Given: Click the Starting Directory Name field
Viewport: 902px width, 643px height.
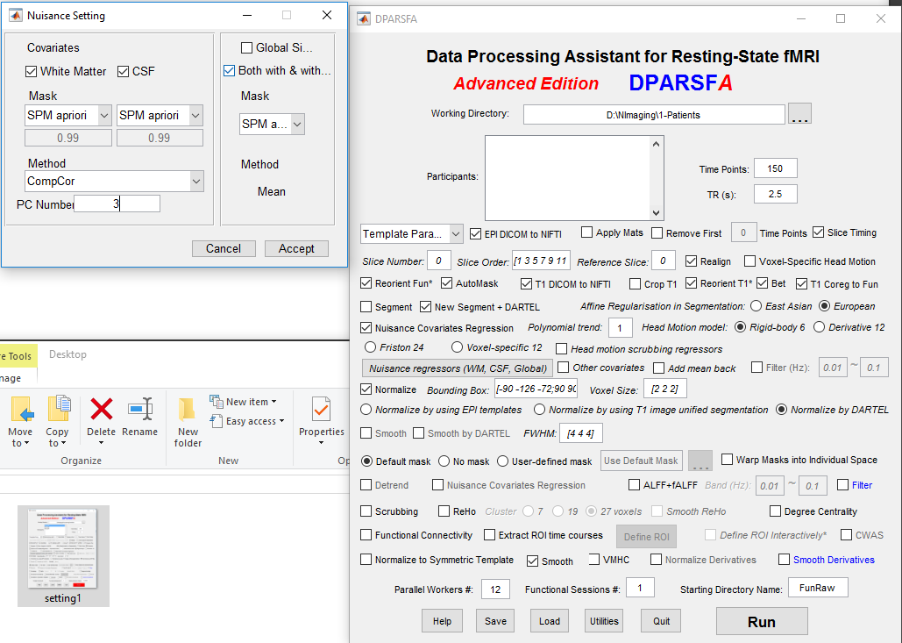Looking at the screenshot, I should (x=818, y=588).
